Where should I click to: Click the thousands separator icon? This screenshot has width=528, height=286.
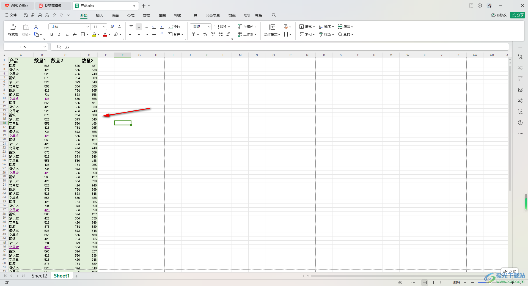[213, 34]
